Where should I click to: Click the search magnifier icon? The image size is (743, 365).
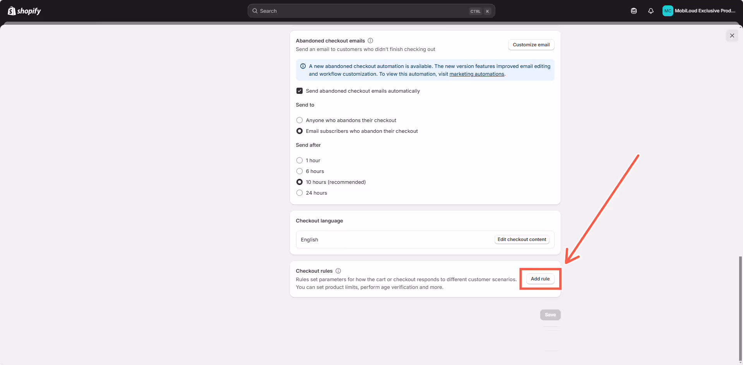(255, 11)
